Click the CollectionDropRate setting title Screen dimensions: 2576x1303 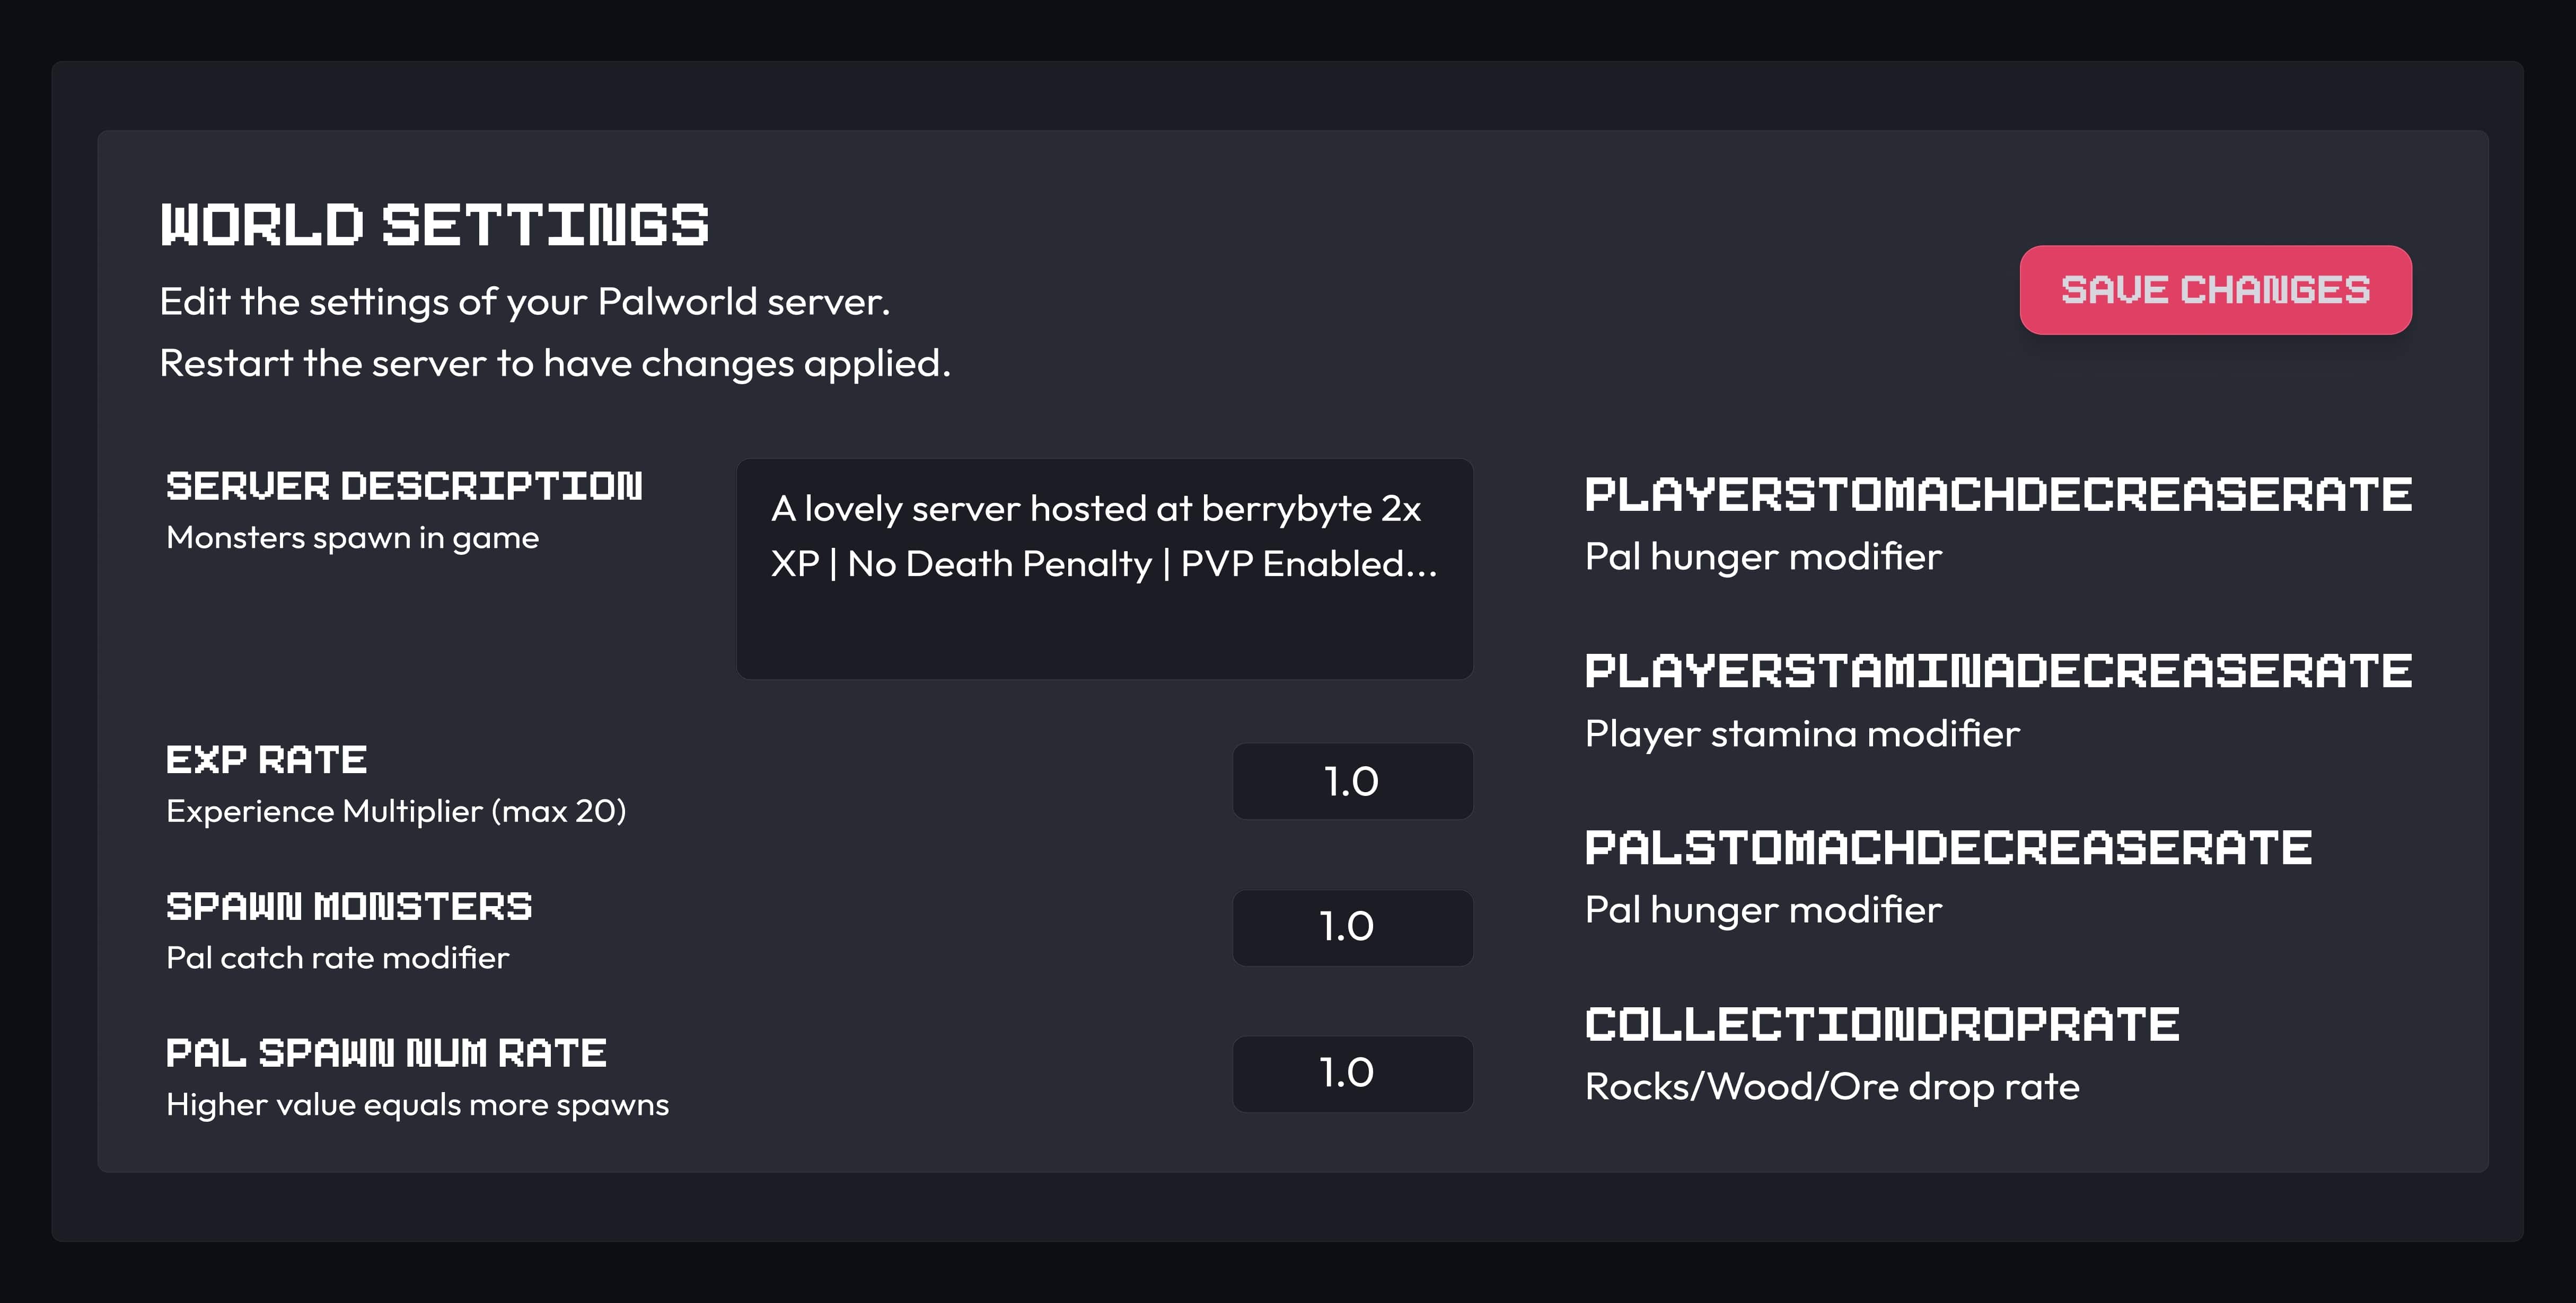[x=1882, y=1025]
